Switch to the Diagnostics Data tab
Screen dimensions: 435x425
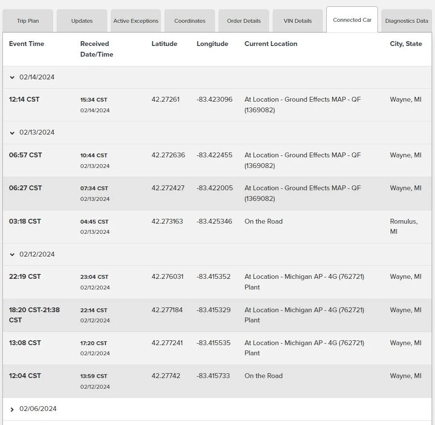coord(406,21)
